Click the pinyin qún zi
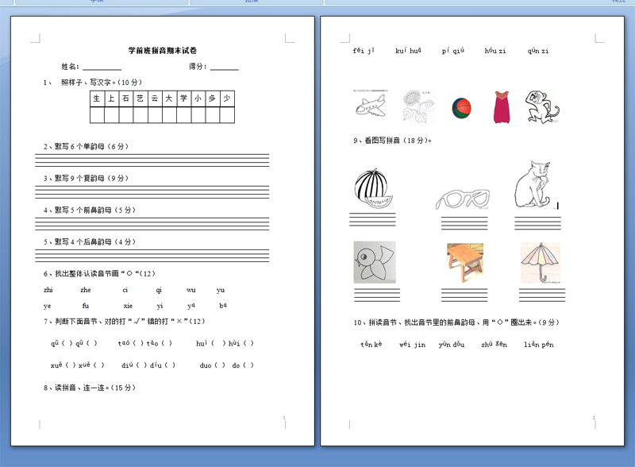The height and width of the screenshot is (467, 635). [x=538, y=51]
